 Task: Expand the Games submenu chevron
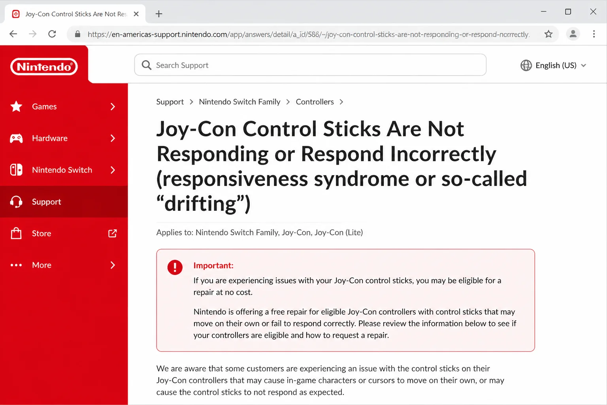pyautogui.click(x=113, y=106)
